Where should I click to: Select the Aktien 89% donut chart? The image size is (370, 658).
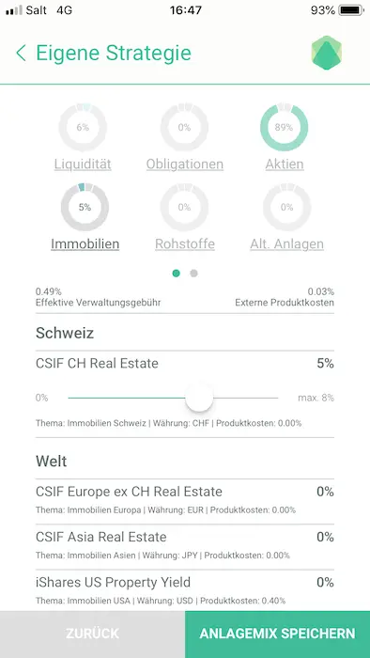point(285,127)
